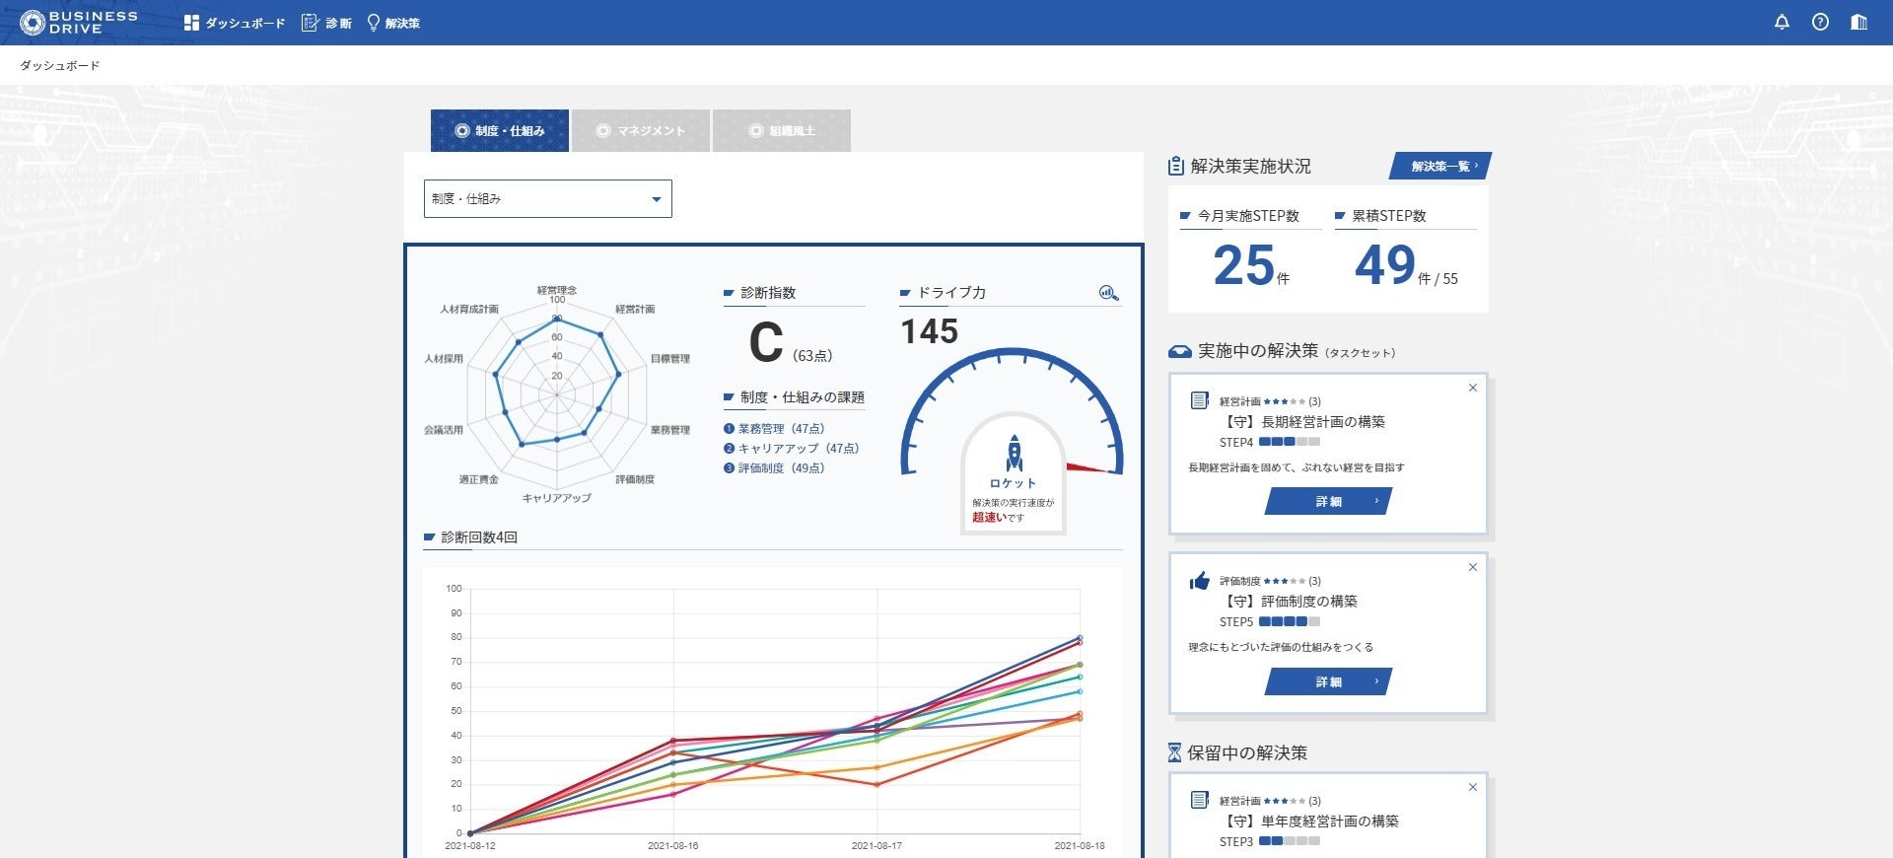This screenshot has height=858, width=1893.
Task: Open the 制度・仕組み dropdown
Action: tap(547, 199)
